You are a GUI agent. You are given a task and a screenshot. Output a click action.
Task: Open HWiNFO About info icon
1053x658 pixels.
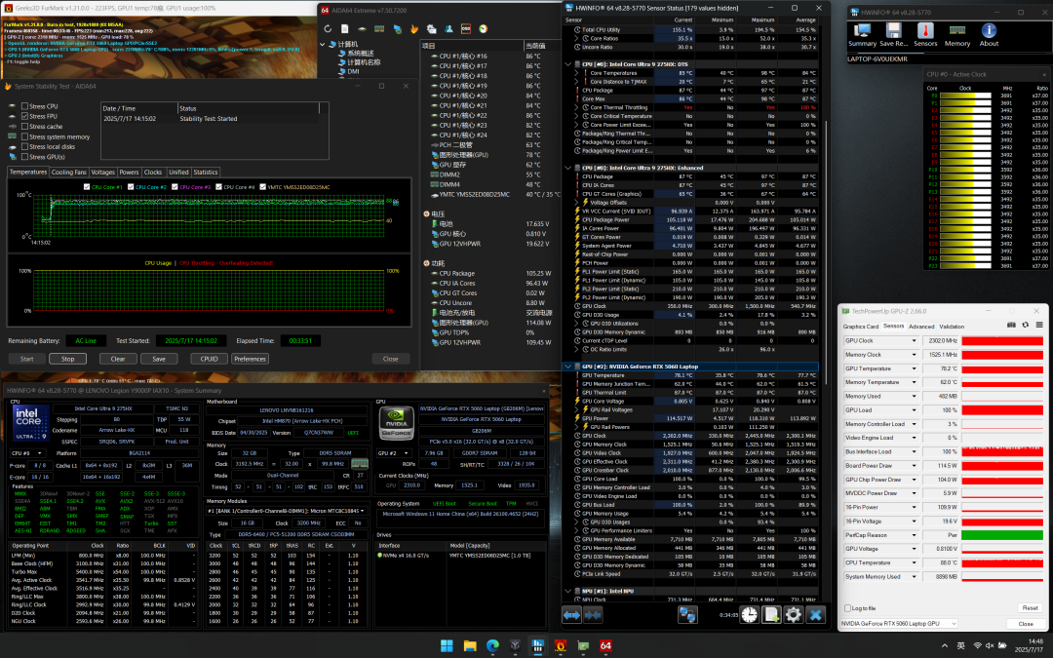click(x=989, y=35)
